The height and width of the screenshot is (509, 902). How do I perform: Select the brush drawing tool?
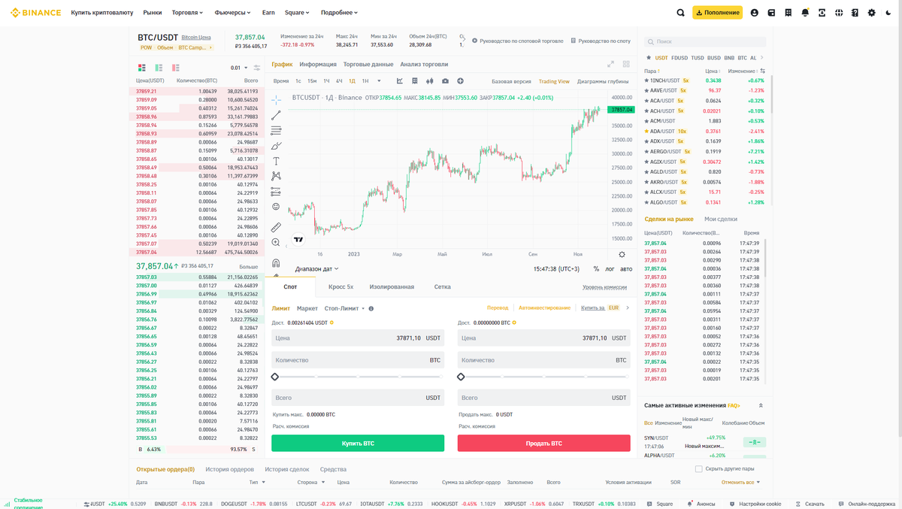(276, 146)
